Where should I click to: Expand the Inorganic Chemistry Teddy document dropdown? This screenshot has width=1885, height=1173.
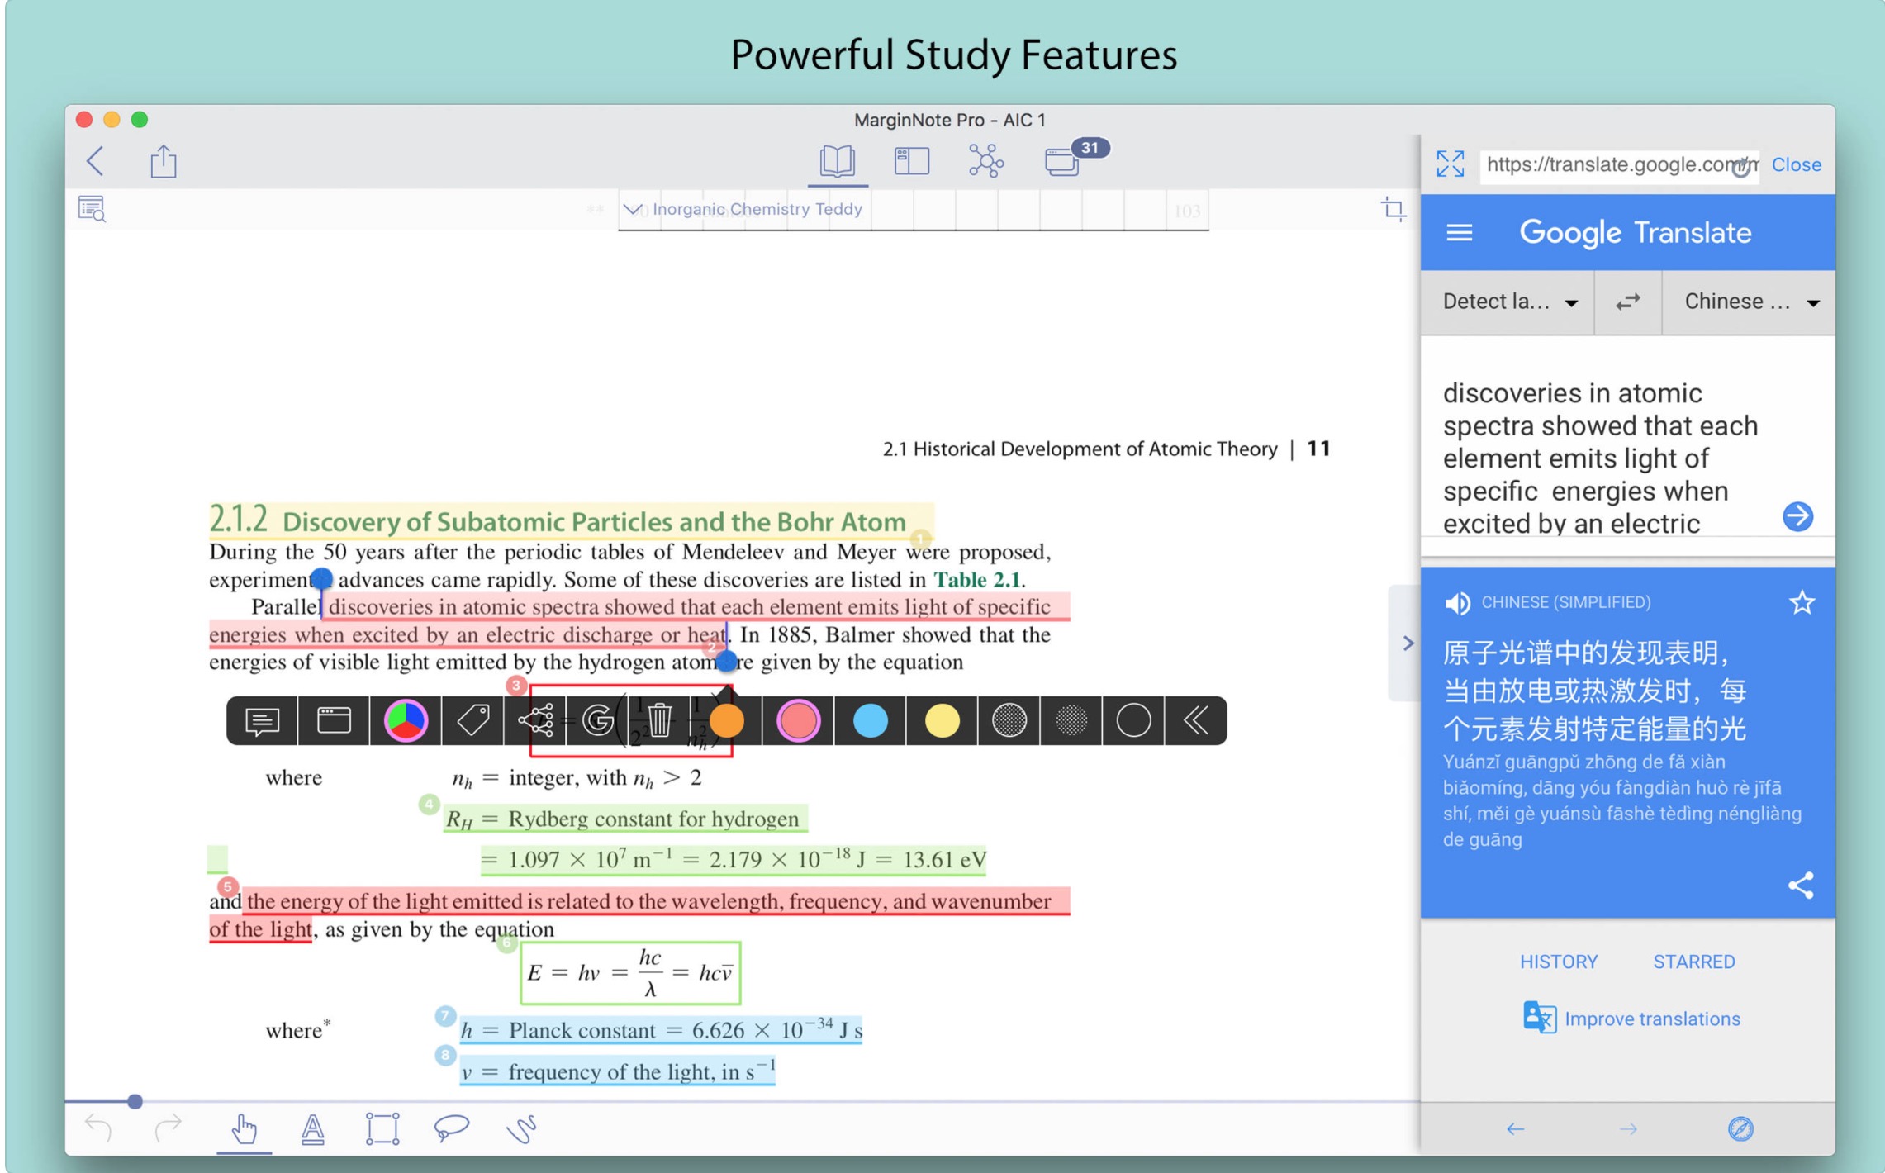(x=632, y=209)
